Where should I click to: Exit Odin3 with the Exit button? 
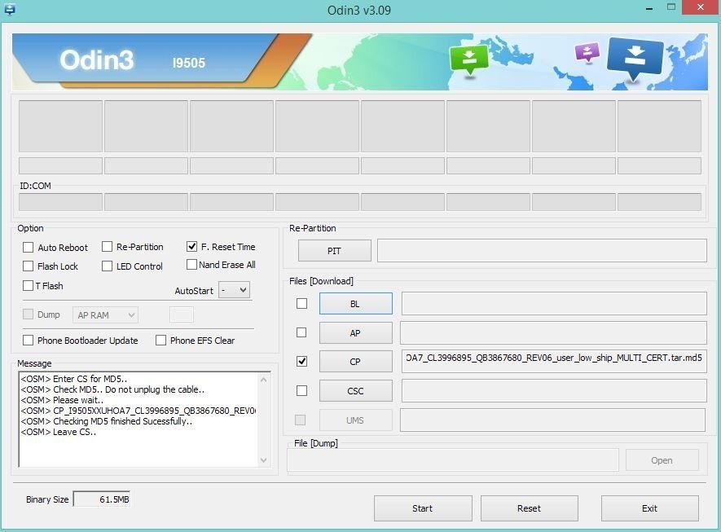[x=650, y=508]
